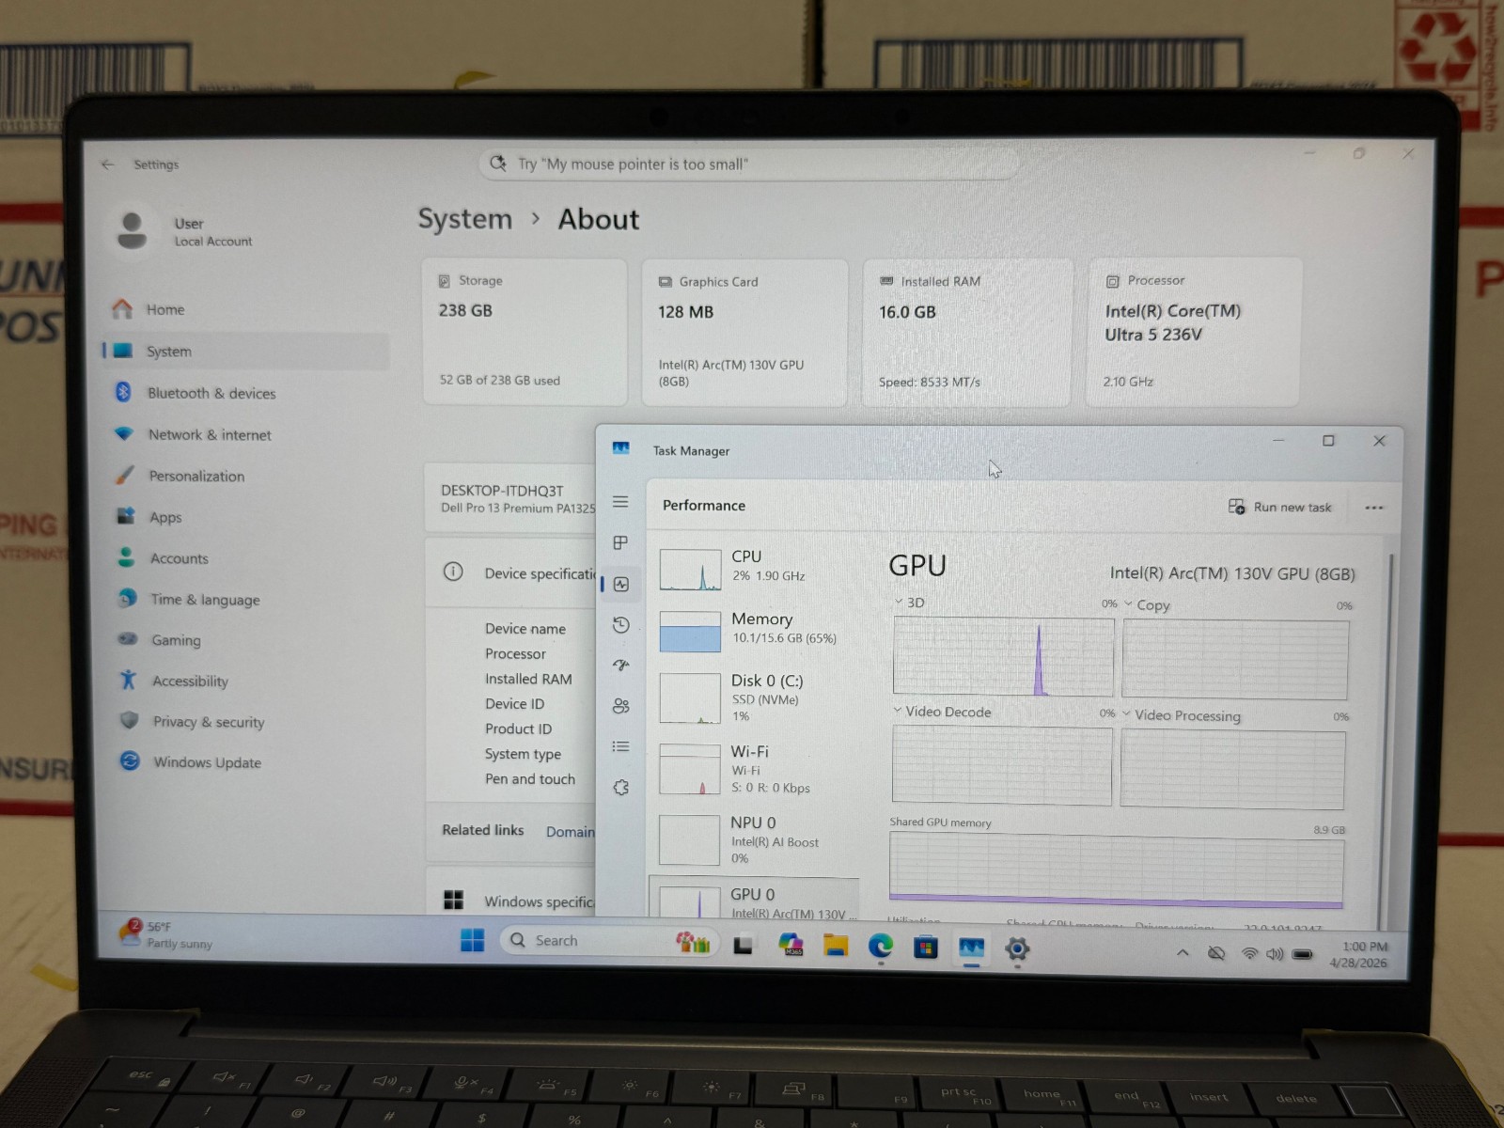Select System in Settings sidebar

pyautogui.click(x=244, y=351)
